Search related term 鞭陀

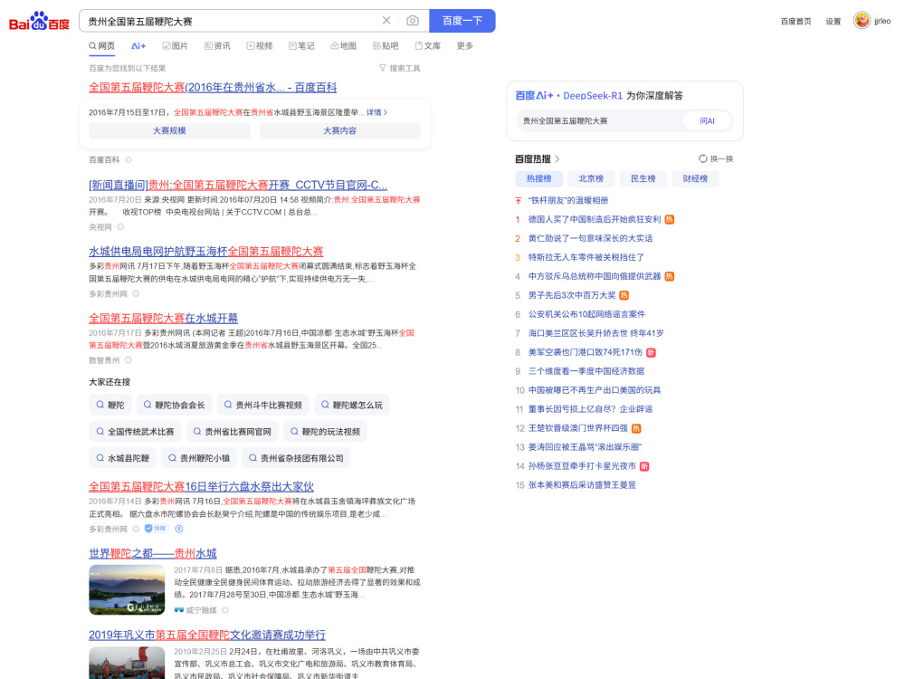pos(110,406)
